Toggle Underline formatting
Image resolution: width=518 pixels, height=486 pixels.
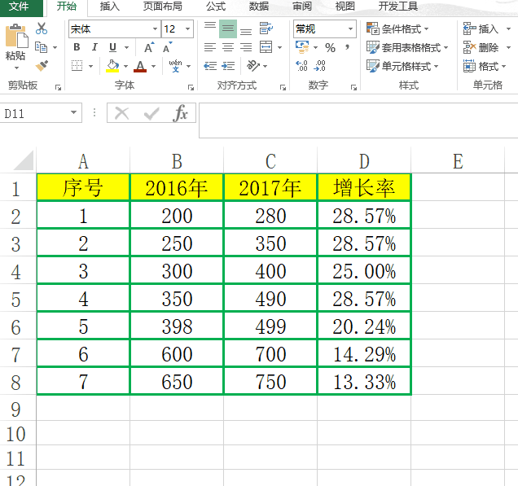112,47
